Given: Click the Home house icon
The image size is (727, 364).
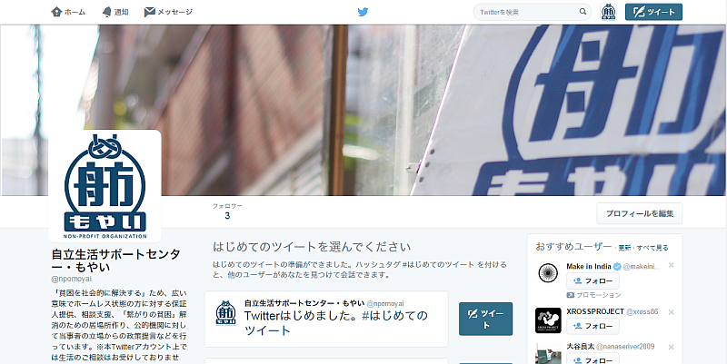Looking at the screenshot, I should (x=56, y=12).
